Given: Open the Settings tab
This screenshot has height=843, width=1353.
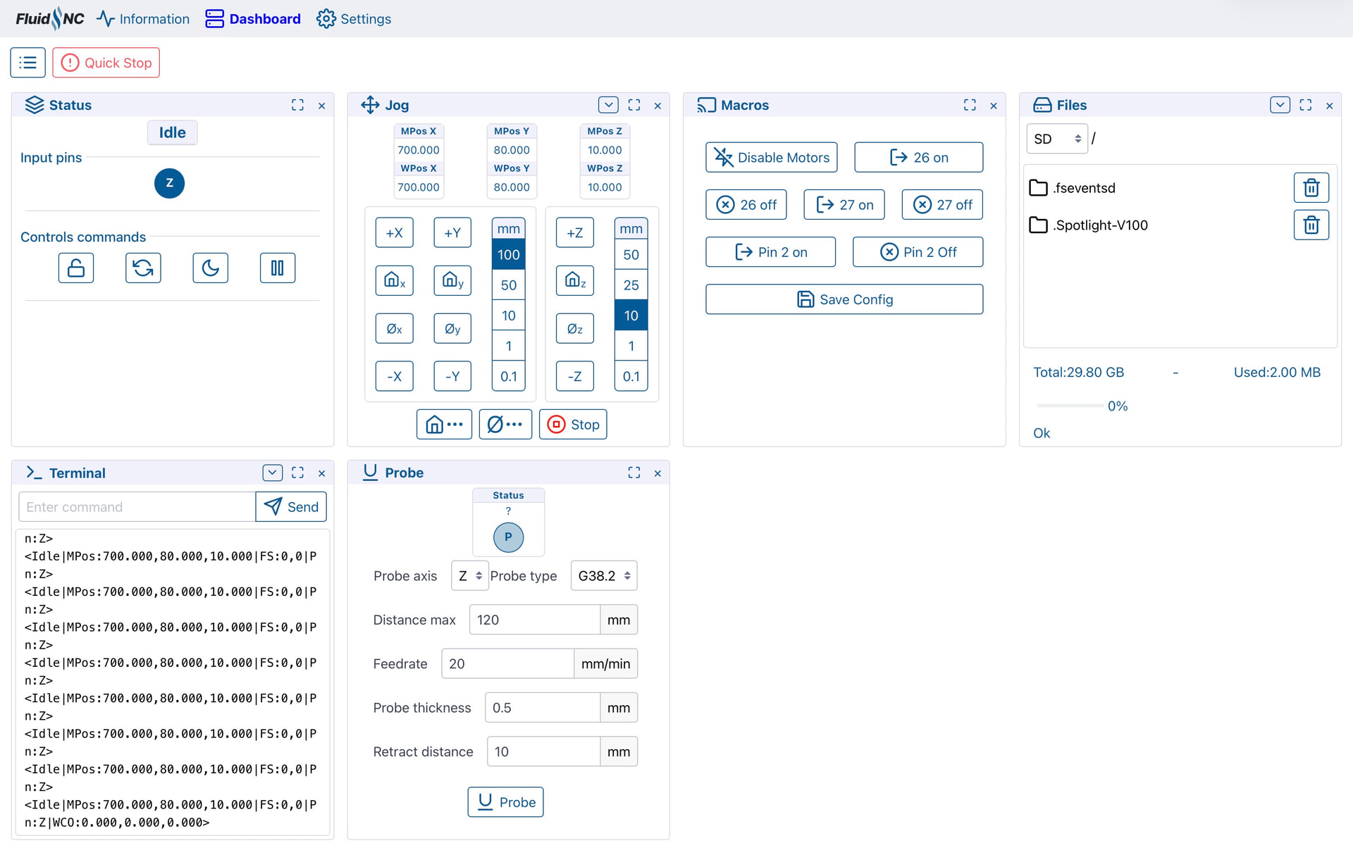Looking at the screenshot, I should (x=354, y=19).
